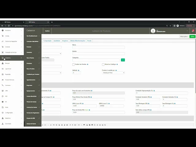Click the PCP clock icon
196x147 pixels.
[x=3, y=96]
